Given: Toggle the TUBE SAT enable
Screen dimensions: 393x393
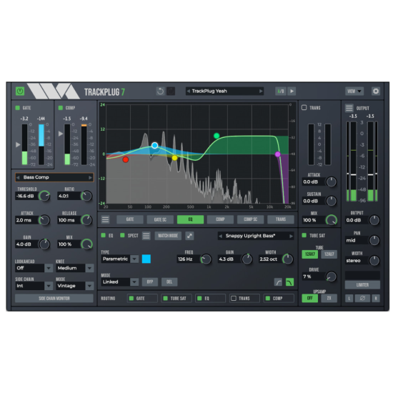Looking at the screenshot, I should [x=304, y=235].
